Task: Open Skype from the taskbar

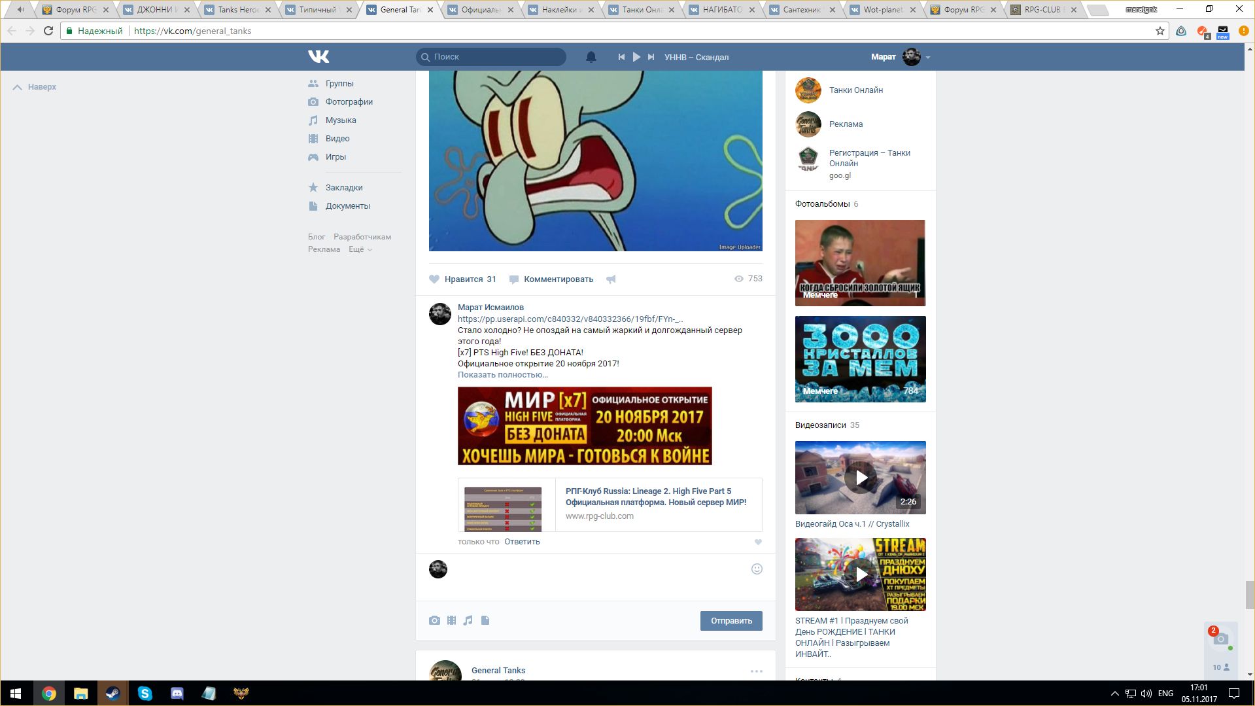Action: coord(145,694)
